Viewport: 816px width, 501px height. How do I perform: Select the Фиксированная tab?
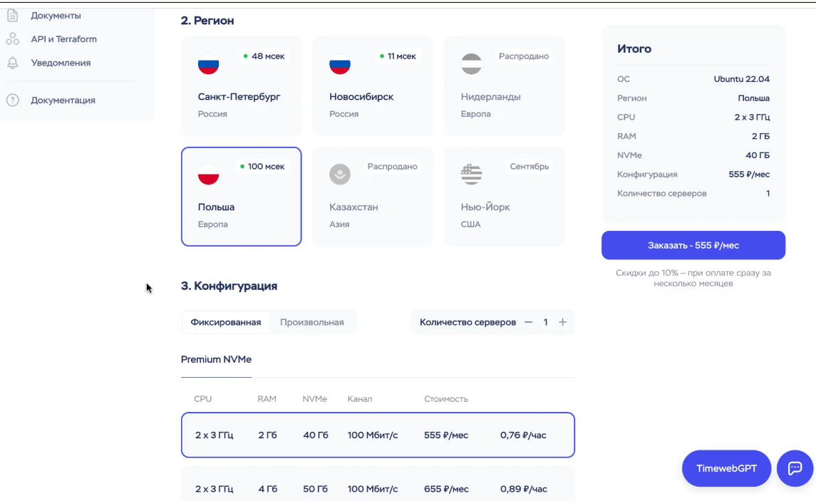point(224,322)
